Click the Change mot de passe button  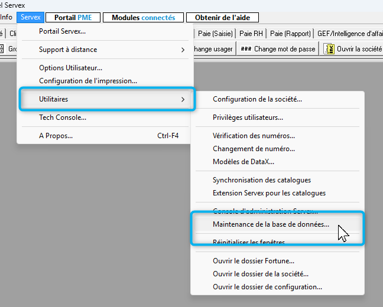click(278, 49)
